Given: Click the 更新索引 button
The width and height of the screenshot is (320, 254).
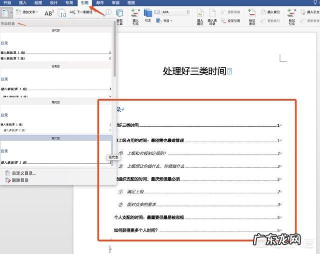Looking at the screenshot, I should pyautogui.click(x=270, y=21).
